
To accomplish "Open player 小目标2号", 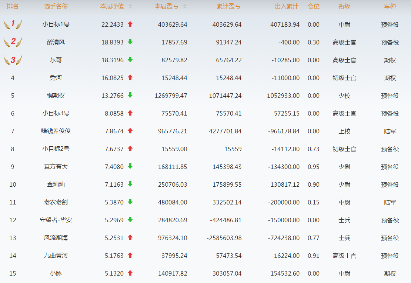I will click(56, 149).
